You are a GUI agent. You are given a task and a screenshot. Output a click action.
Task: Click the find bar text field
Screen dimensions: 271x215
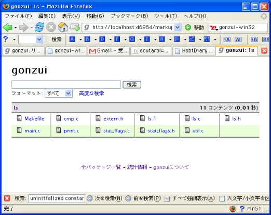point(57,198)
